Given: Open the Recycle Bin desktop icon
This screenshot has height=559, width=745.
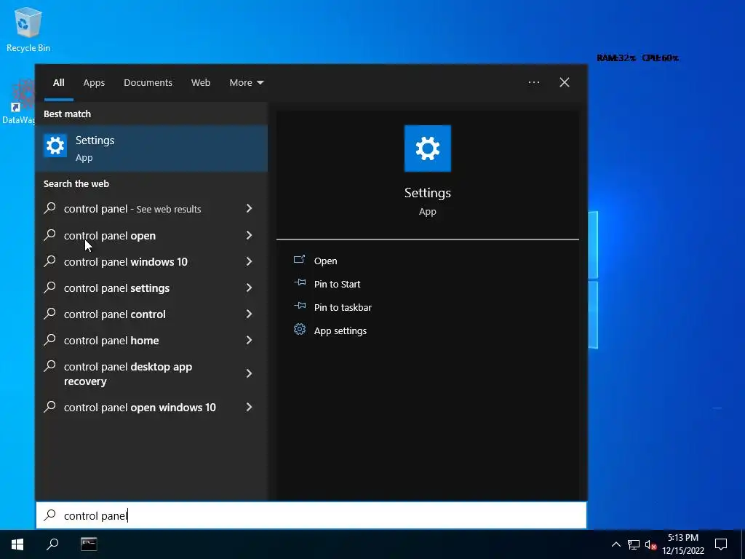Looking at the screenshot, I should click(x=28, y=29).
